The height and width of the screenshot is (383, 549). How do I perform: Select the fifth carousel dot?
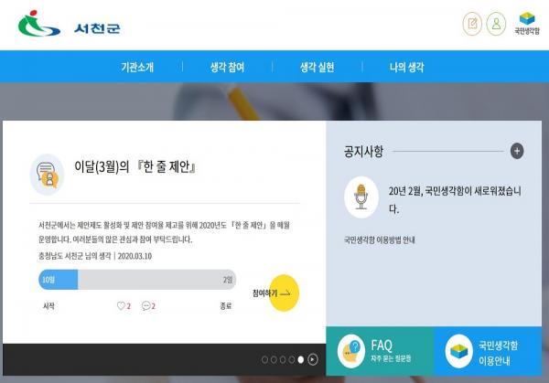(300, 359)
